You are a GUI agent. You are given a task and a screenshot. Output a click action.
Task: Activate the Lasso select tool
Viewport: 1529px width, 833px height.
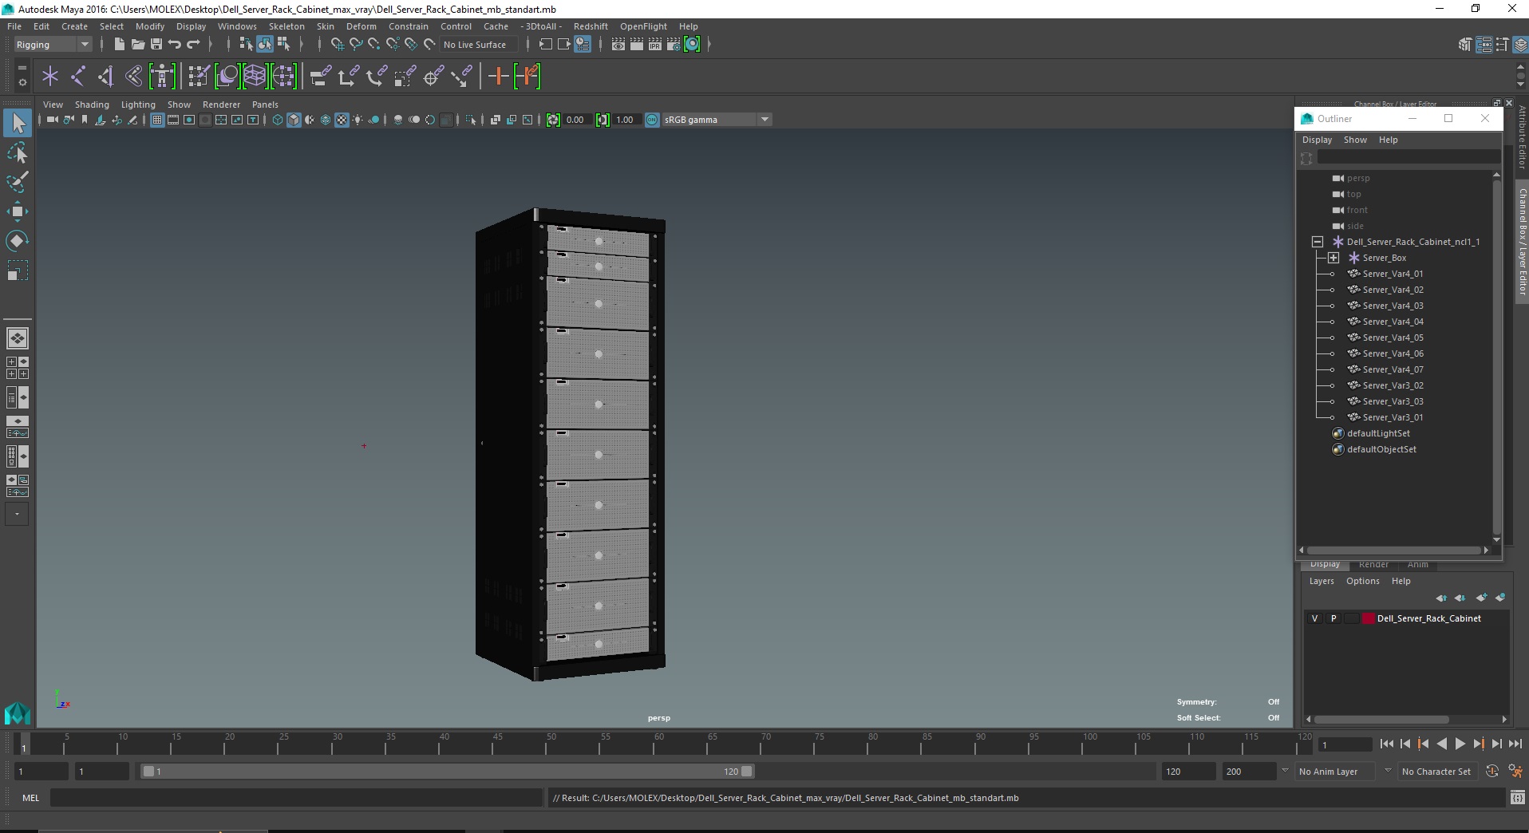(18, 152)
